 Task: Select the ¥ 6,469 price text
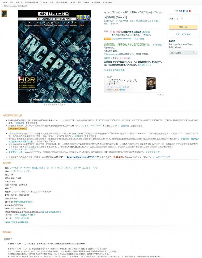(115, 32)
